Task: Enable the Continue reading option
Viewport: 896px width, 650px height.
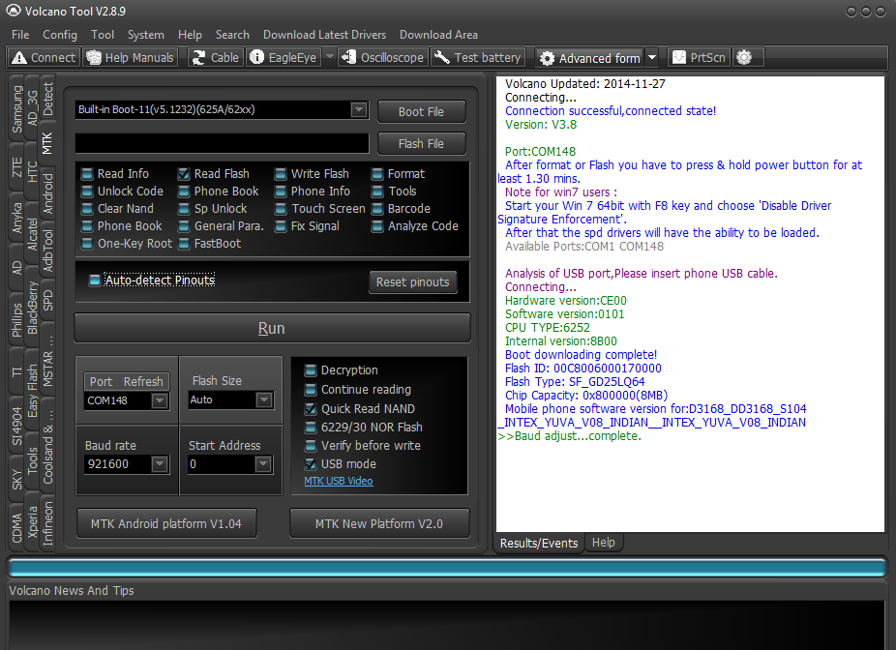Action: point(311,390)
